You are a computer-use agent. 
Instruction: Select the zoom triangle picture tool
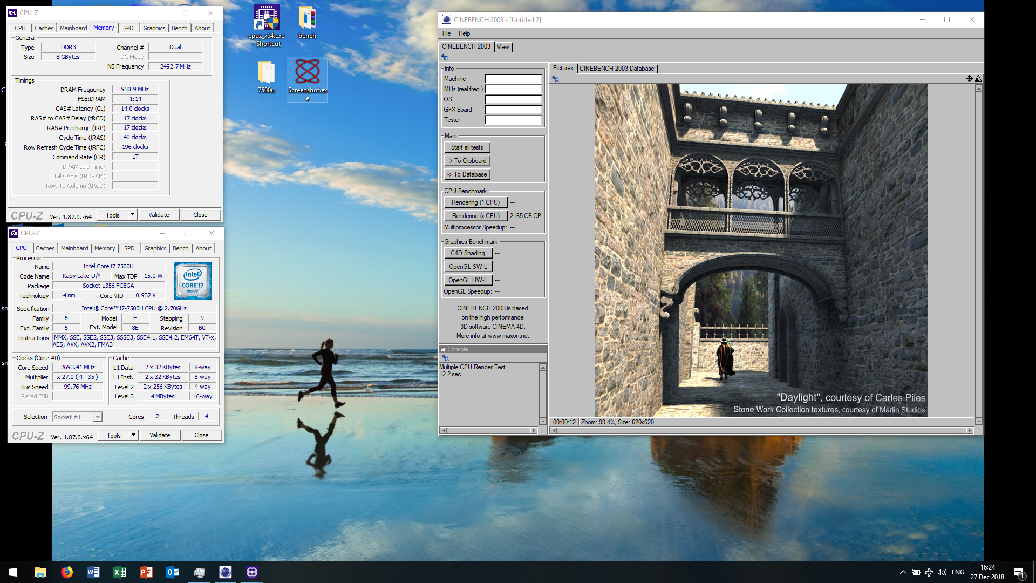click(x=978, y=79)
